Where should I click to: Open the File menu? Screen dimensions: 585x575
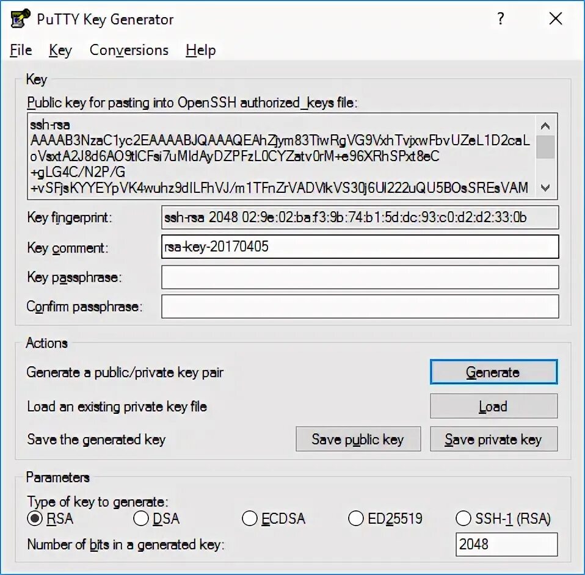tap(21, 50)
